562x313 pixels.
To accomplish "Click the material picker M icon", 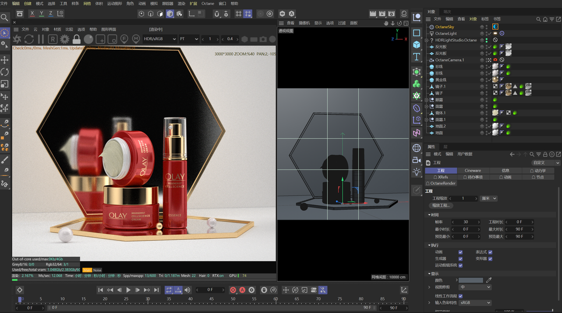I will [136, 39].
